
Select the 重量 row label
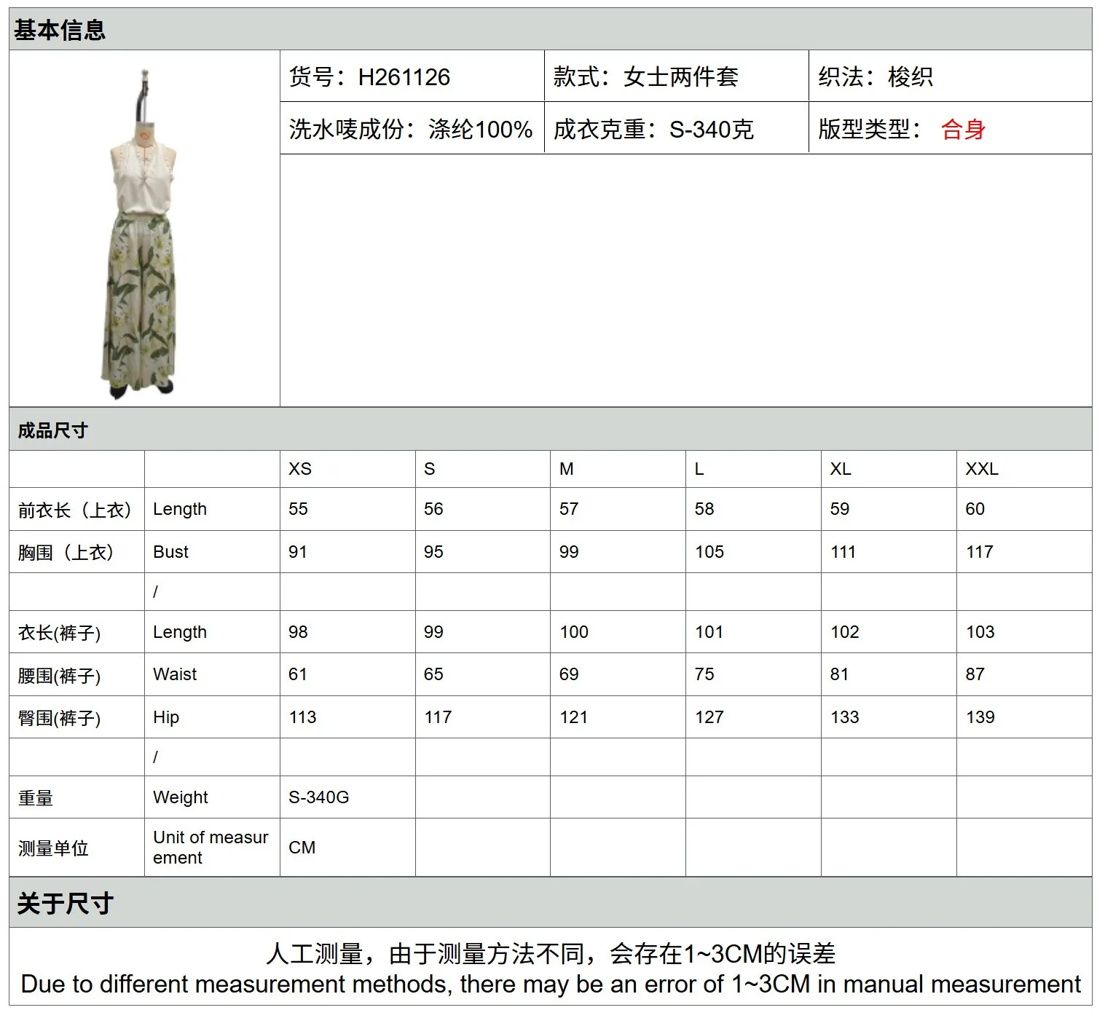click(x=76, y=797)
